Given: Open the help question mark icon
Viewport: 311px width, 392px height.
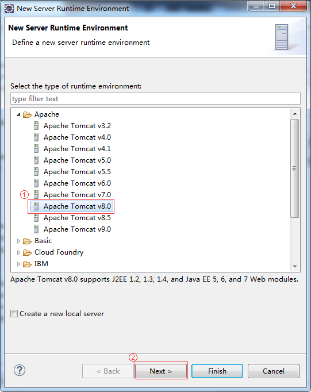Looking at the screenshot, I should 20,370.
